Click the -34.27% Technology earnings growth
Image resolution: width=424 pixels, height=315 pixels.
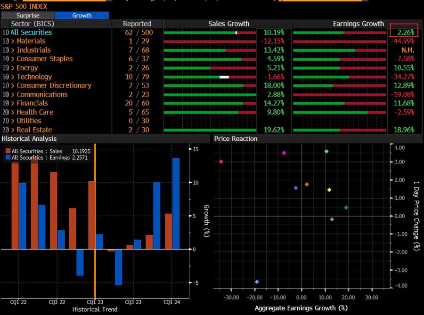pos(403,77)
